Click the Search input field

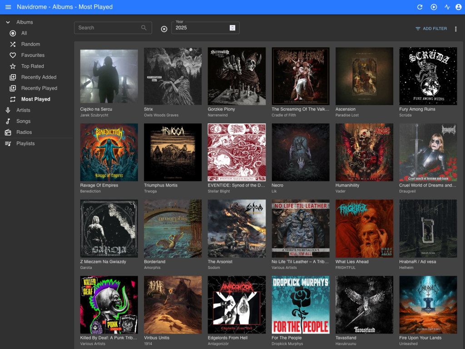coord(108,28)
